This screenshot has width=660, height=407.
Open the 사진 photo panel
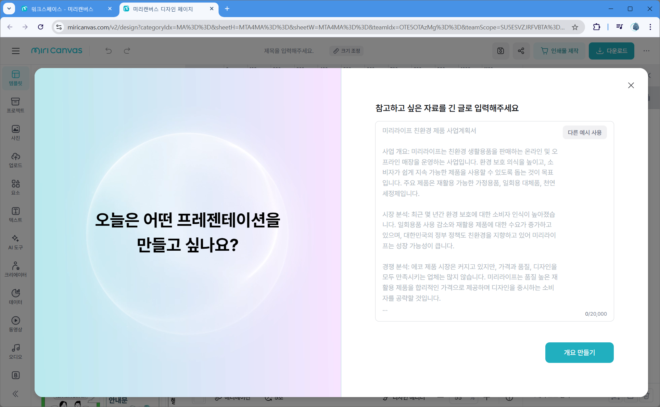[x=15, y=133]
